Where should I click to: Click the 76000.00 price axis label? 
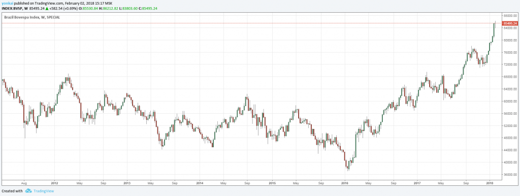click(x=510, y=53)
